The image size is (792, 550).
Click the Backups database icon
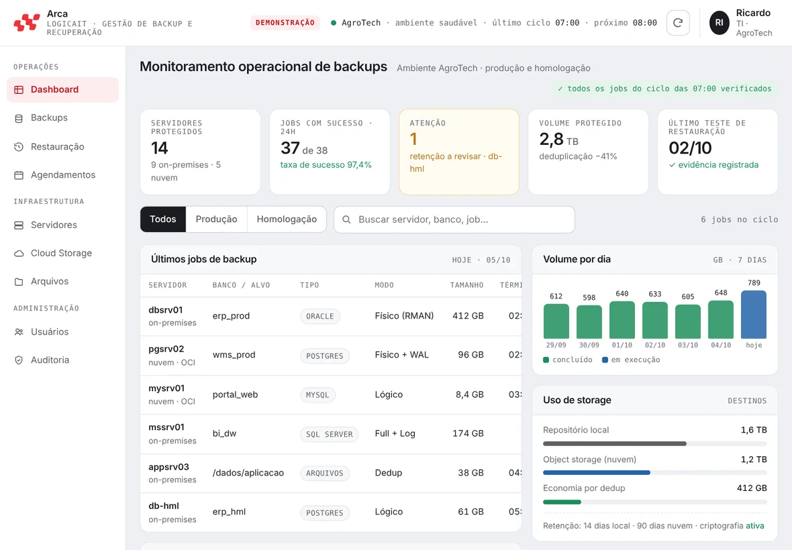(19, 118)
